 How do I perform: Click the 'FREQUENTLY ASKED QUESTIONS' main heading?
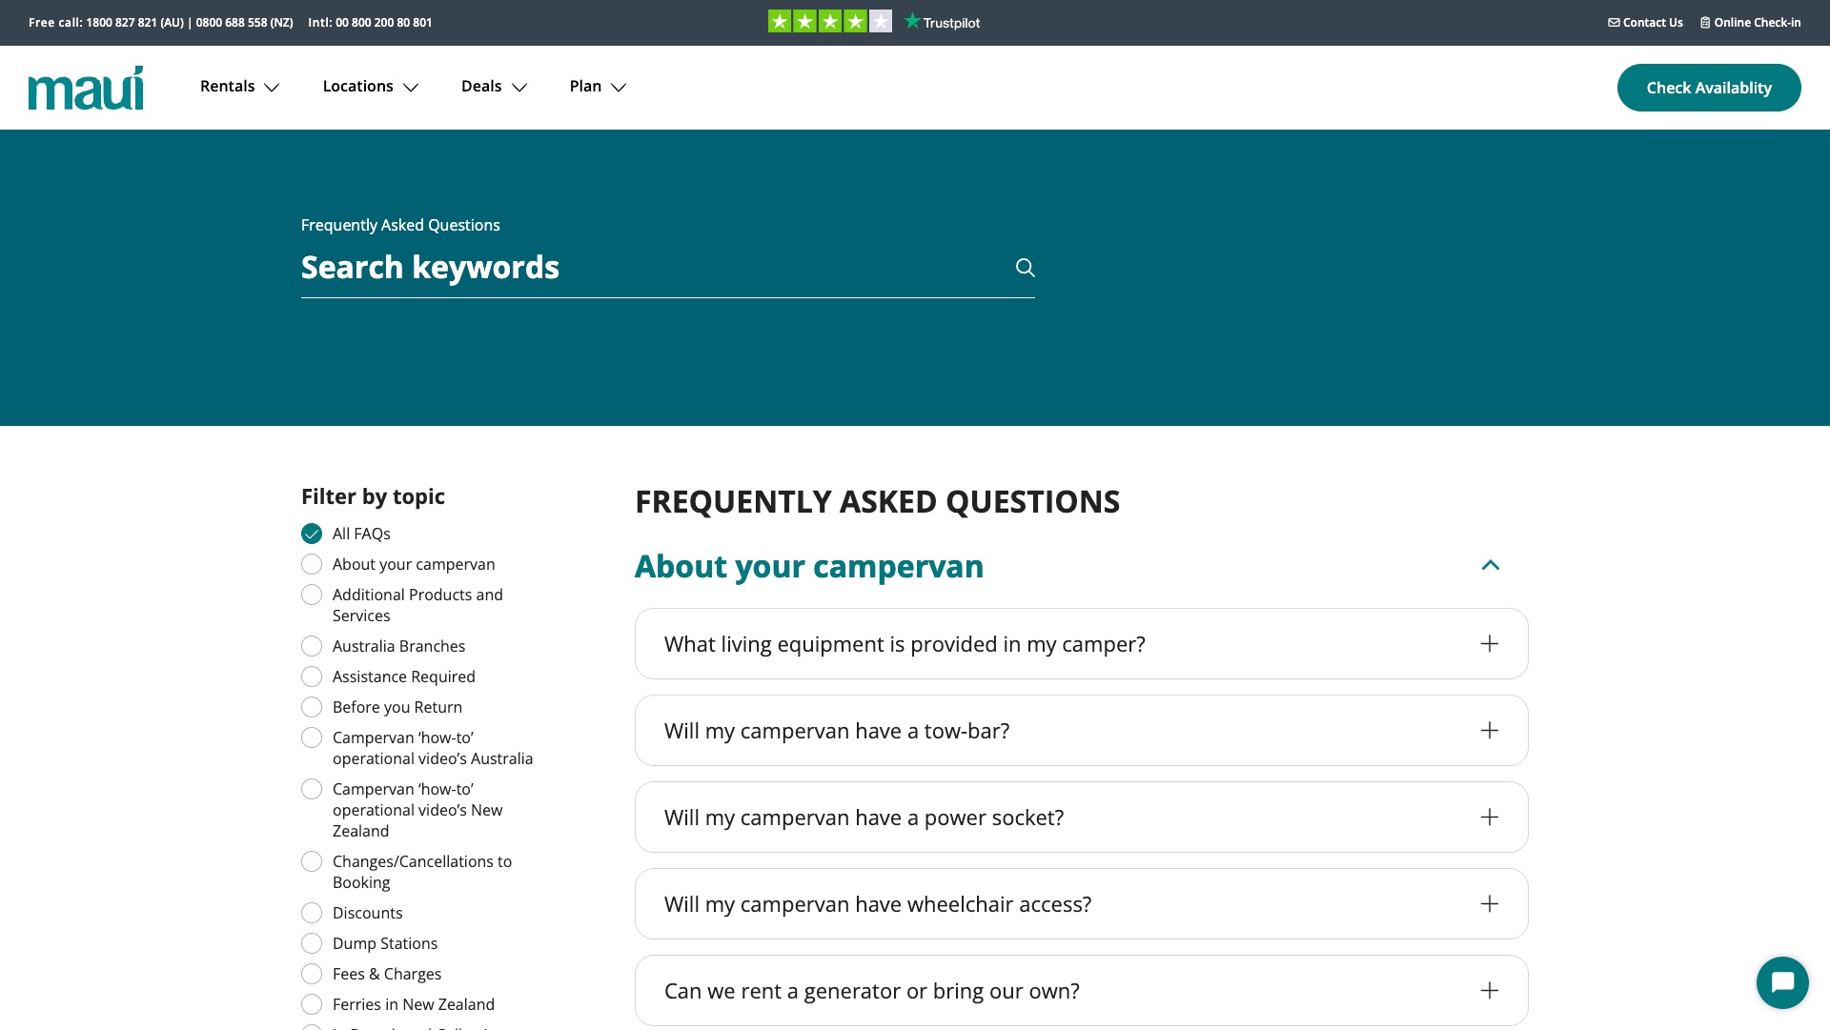(877, 502)
